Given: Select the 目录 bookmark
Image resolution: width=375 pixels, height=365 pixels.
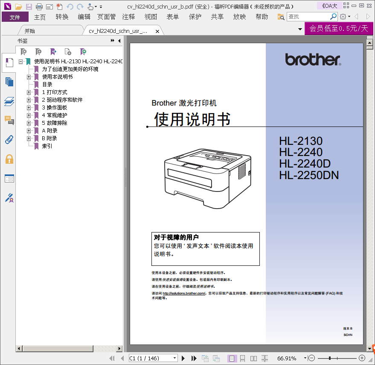Looking at the screenshot, I should 47,84.
